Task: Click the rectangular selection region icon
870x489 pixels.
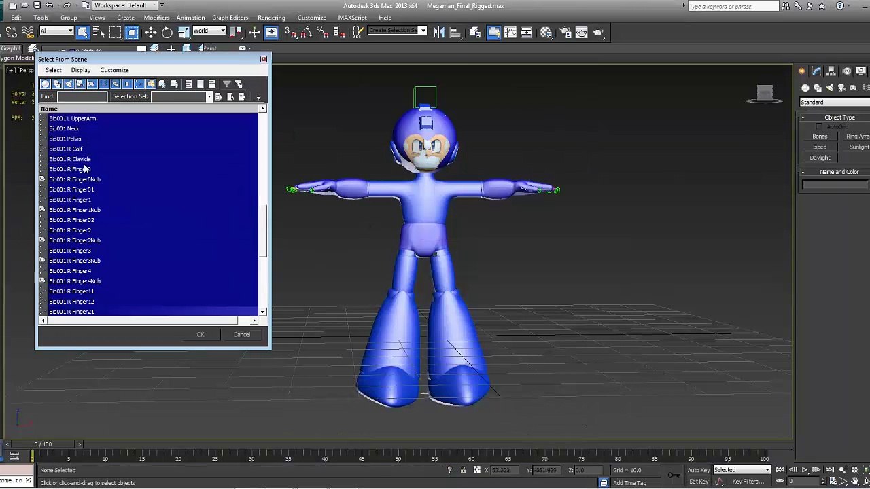Action: (x=116, y=32)
